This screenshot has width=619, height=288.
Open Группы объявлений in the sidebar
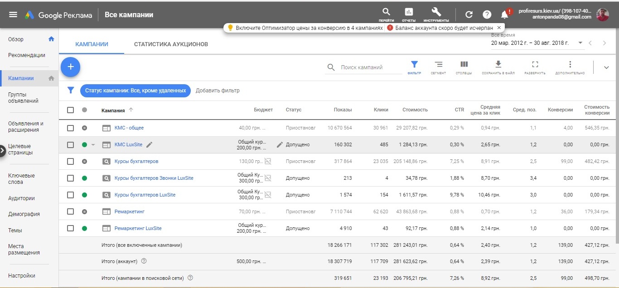point(24,98)
